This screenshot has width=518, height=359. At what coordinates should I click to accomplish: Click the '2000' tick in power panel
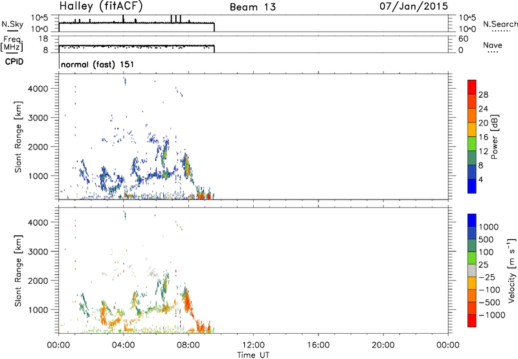tap(38, 146)
